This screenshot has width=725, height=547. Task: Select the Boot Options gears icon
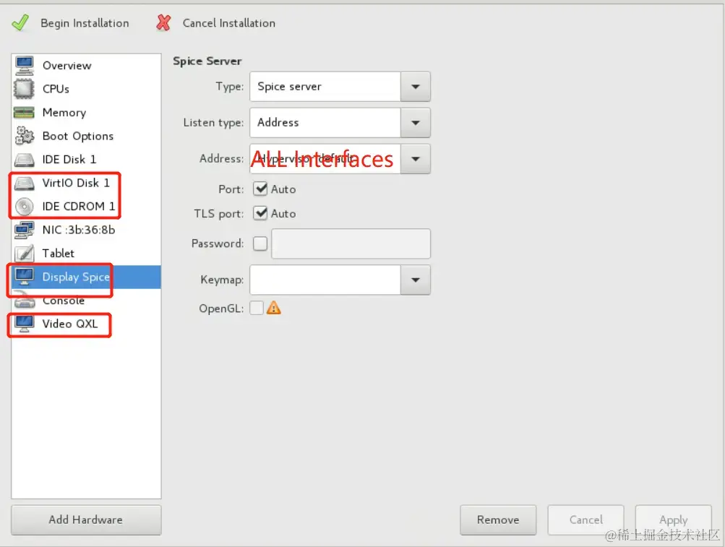(x=24, y=136)
